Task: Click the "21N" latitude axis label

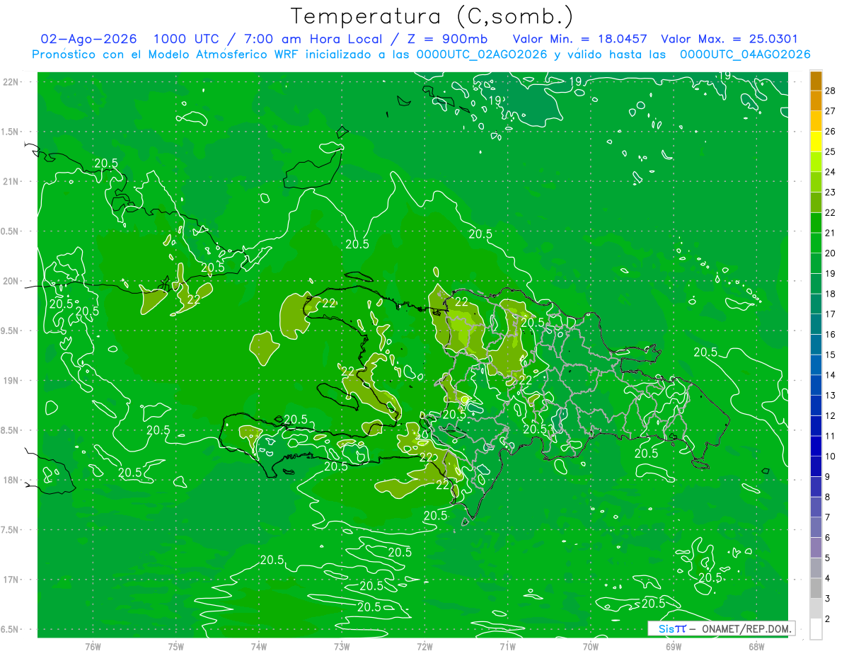Action: point(11,182)
